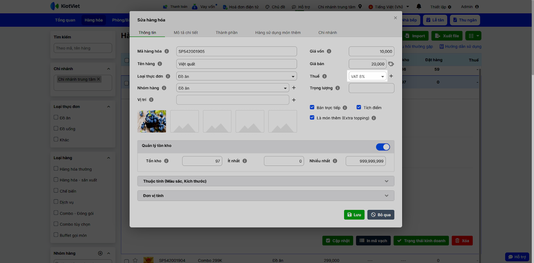534x263 pixels.
Task: Toggle Tích điểm checkbox
Action: coord(359,107)
